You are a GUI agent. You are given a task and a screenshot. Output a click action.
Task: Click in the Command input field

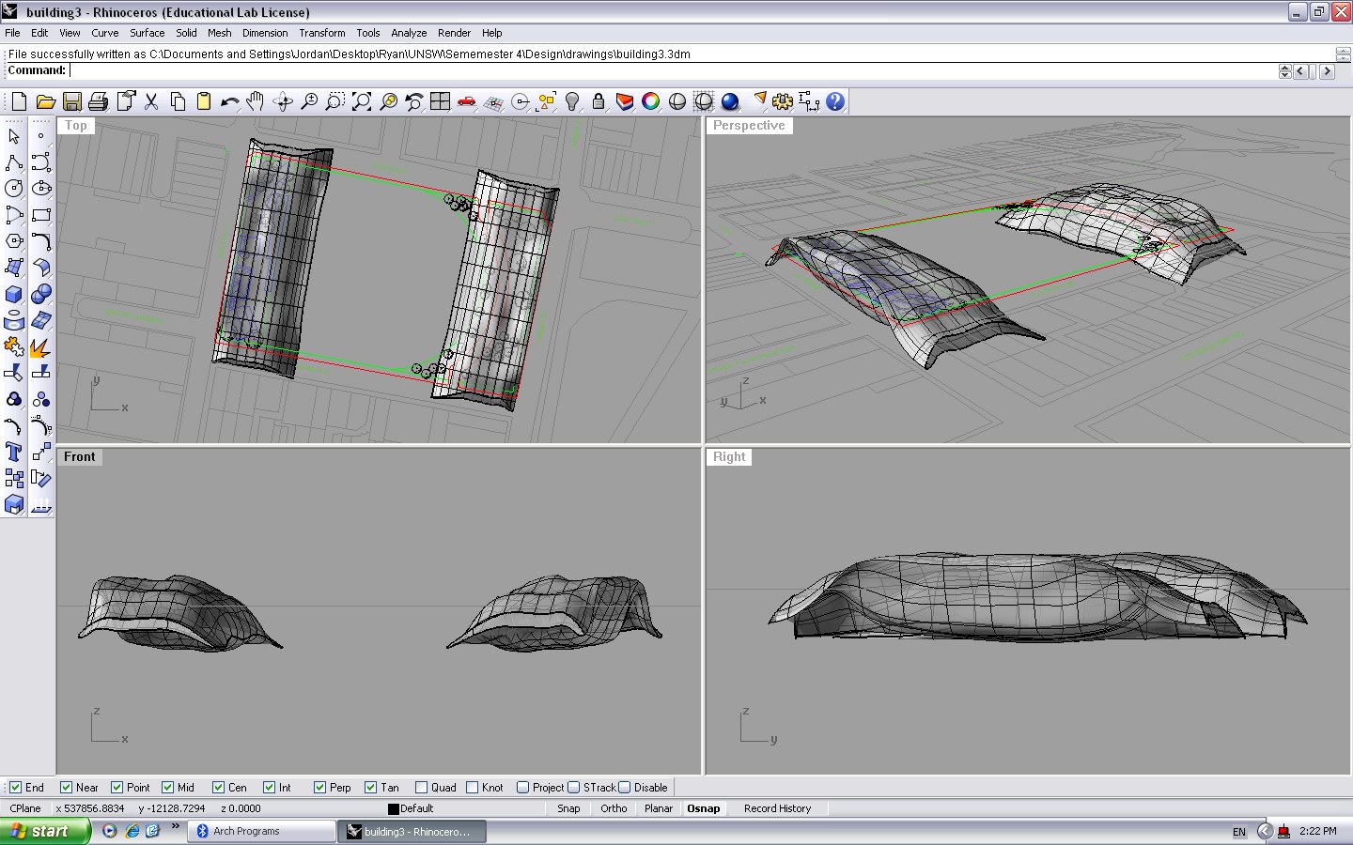point(672,70)
